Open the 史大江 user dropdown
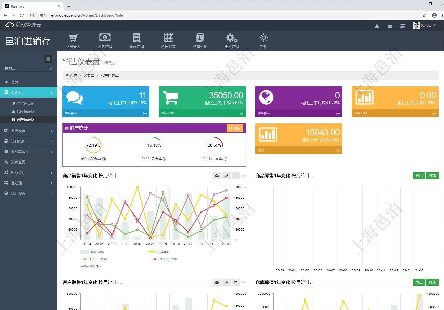The height and width of the screenshot is (310, 444). [x=424, y=25]
